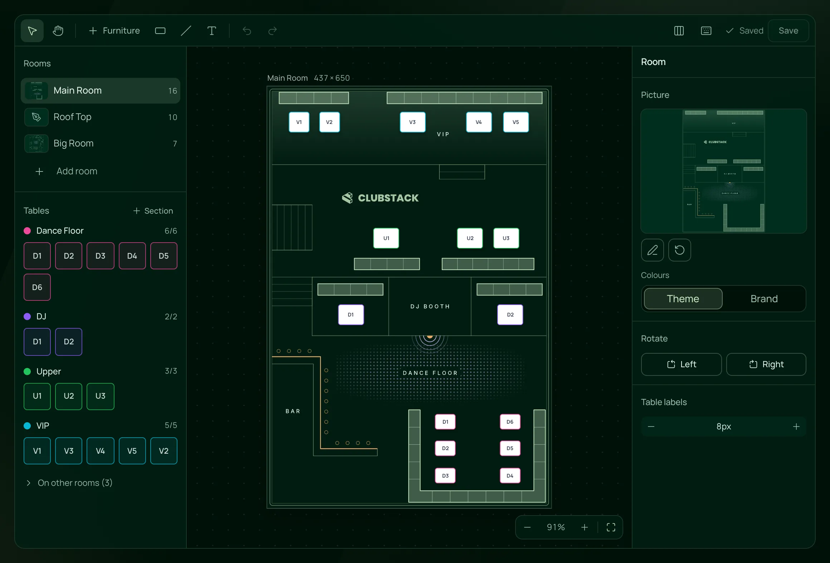Select the V5 table chip in sidebar
830x563 pixels.
[x=132, y=451]
